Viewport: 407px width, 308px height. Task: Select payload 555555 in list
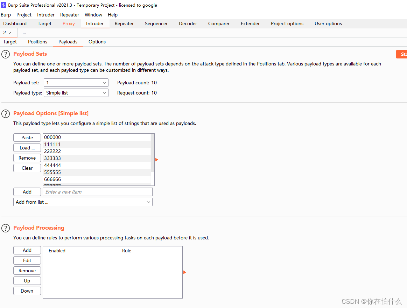pyautogui.click(x=97, y=172)
